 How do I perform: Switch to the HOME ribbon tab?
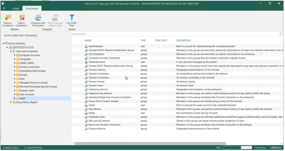click(16, 9)
